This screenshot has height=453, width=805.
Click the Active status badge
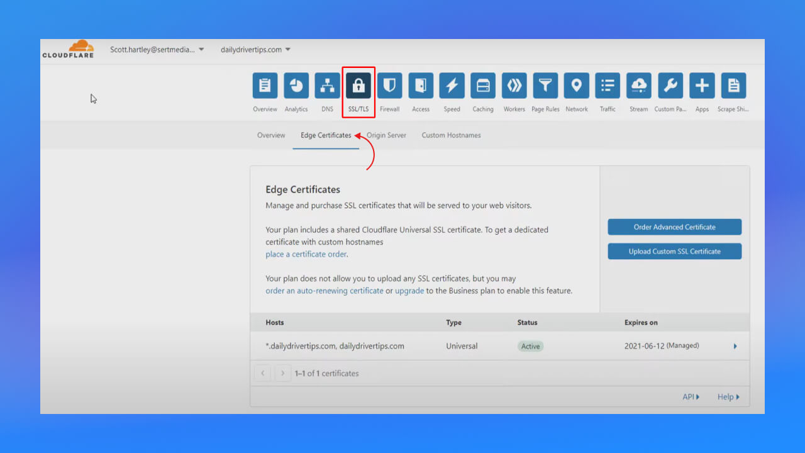click(x=531, y=346)
